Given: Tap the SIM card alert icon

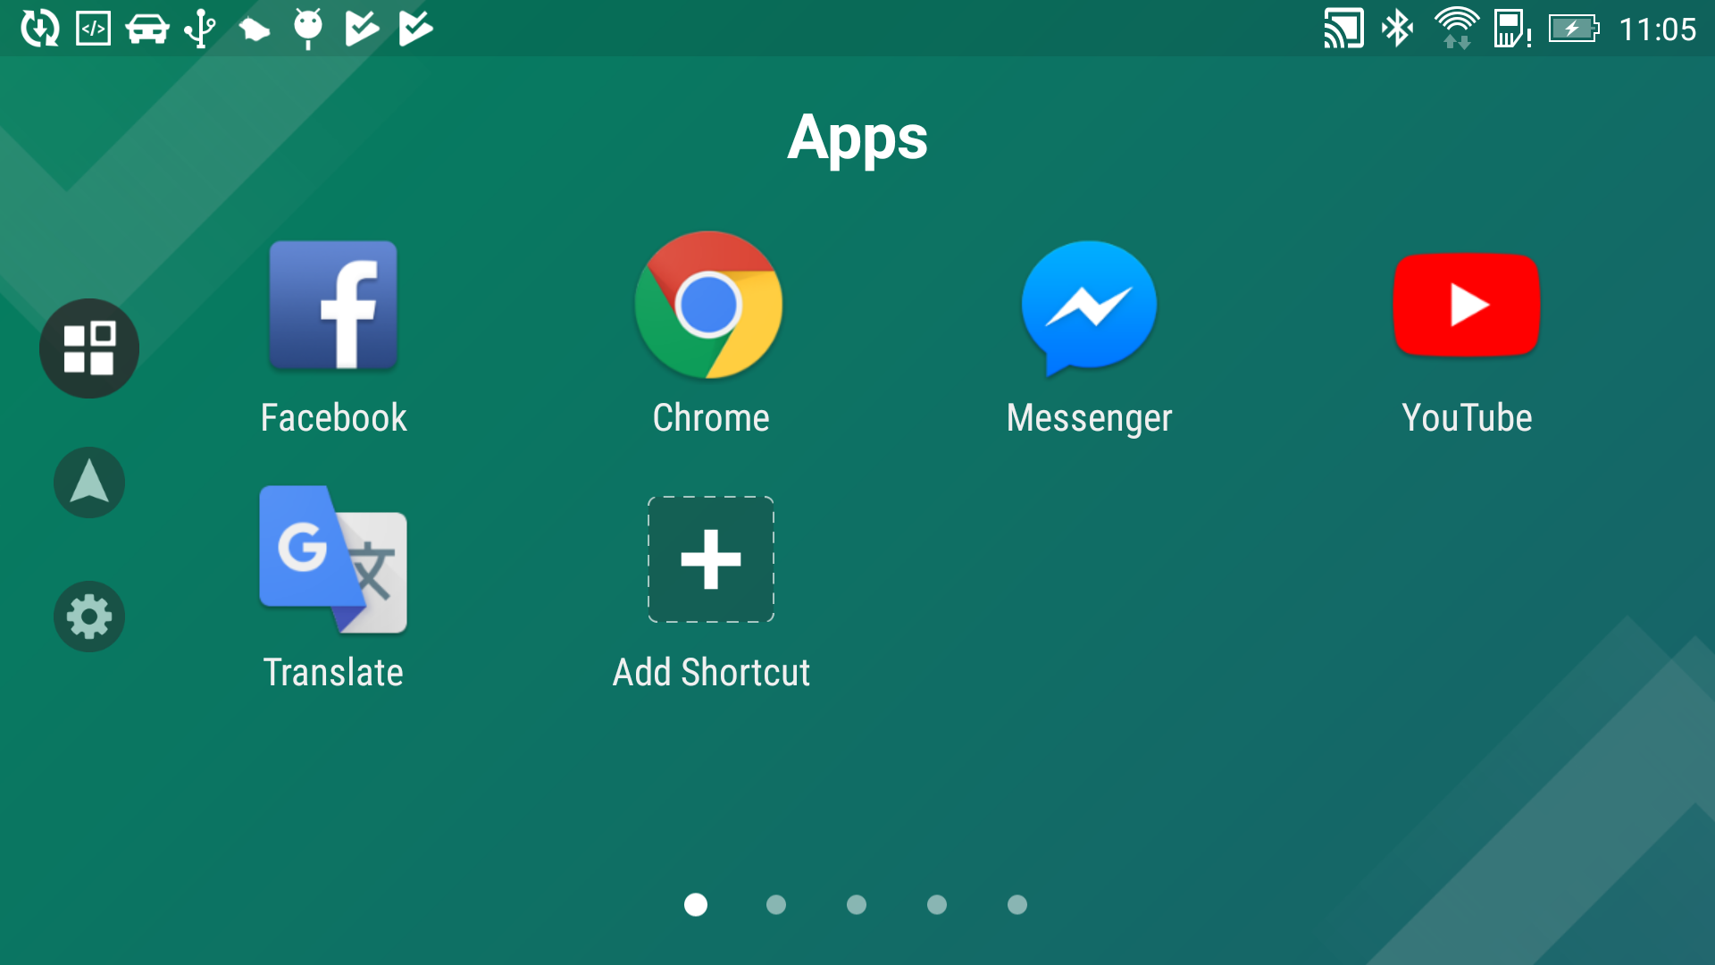Looking at the screenshot, I should pos(1512,29).
